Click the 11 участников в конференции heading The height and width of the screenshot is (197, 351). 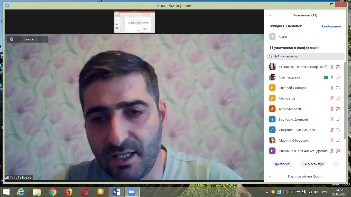point(294,48)
